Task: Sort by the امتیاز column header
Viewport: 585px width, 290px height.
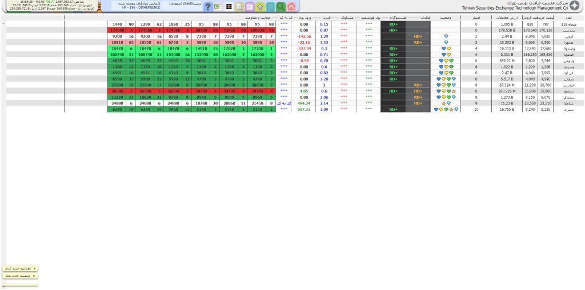Action: coord(476,18)
